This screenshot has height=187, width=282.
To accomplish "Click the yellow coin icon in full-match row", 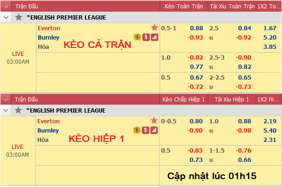I will click(x=137, y=37).
